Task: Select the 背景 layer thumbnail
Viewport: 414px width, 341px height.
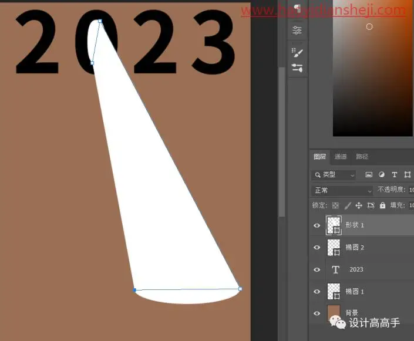Action: (334, 313)
